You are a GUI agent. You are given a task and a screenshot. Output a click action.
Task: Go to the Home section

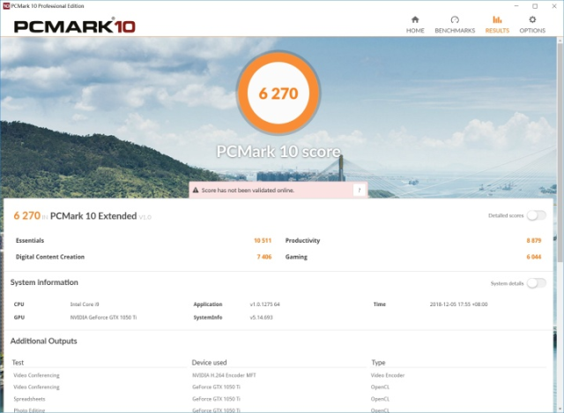coord(415,25)
